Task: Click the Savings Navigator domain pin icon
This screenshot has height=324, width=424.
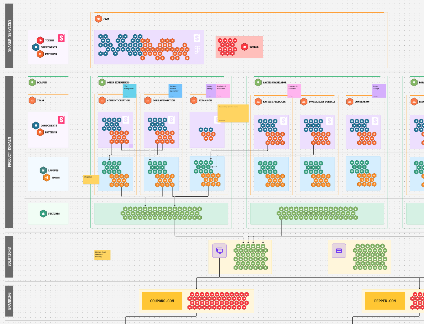Action: point(258,83)
